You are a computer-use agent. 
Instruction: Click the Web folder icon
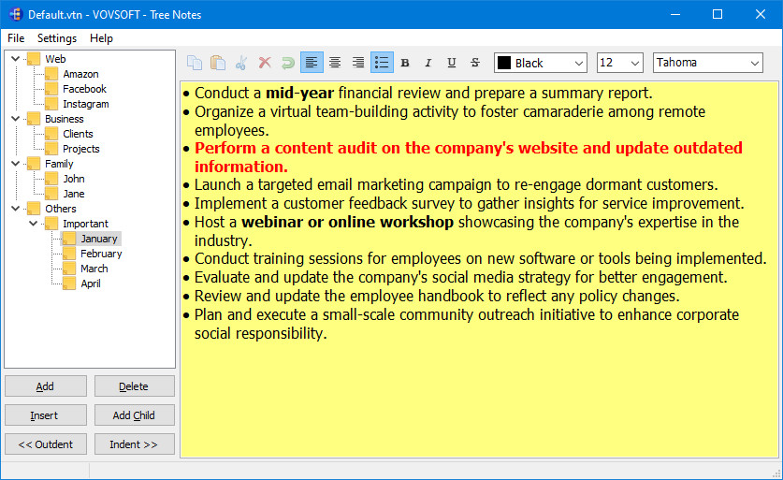pyautogui.click(x=34, y=59)
